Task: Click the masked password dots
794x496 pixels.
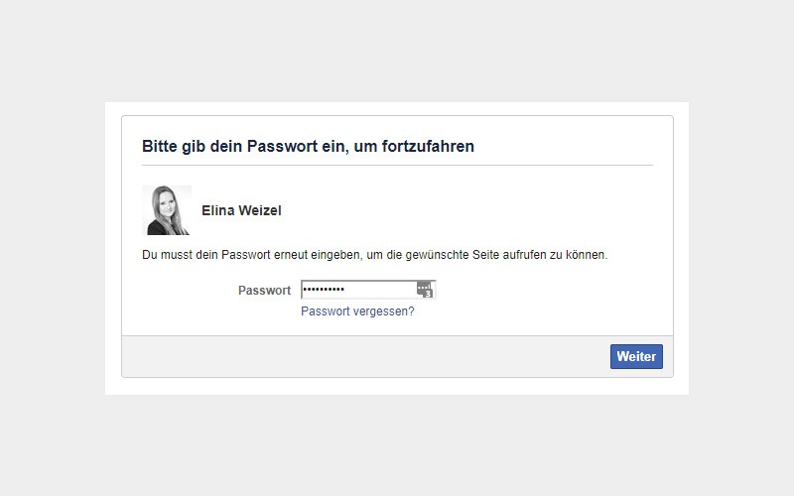Action: (x=324, y=290)
